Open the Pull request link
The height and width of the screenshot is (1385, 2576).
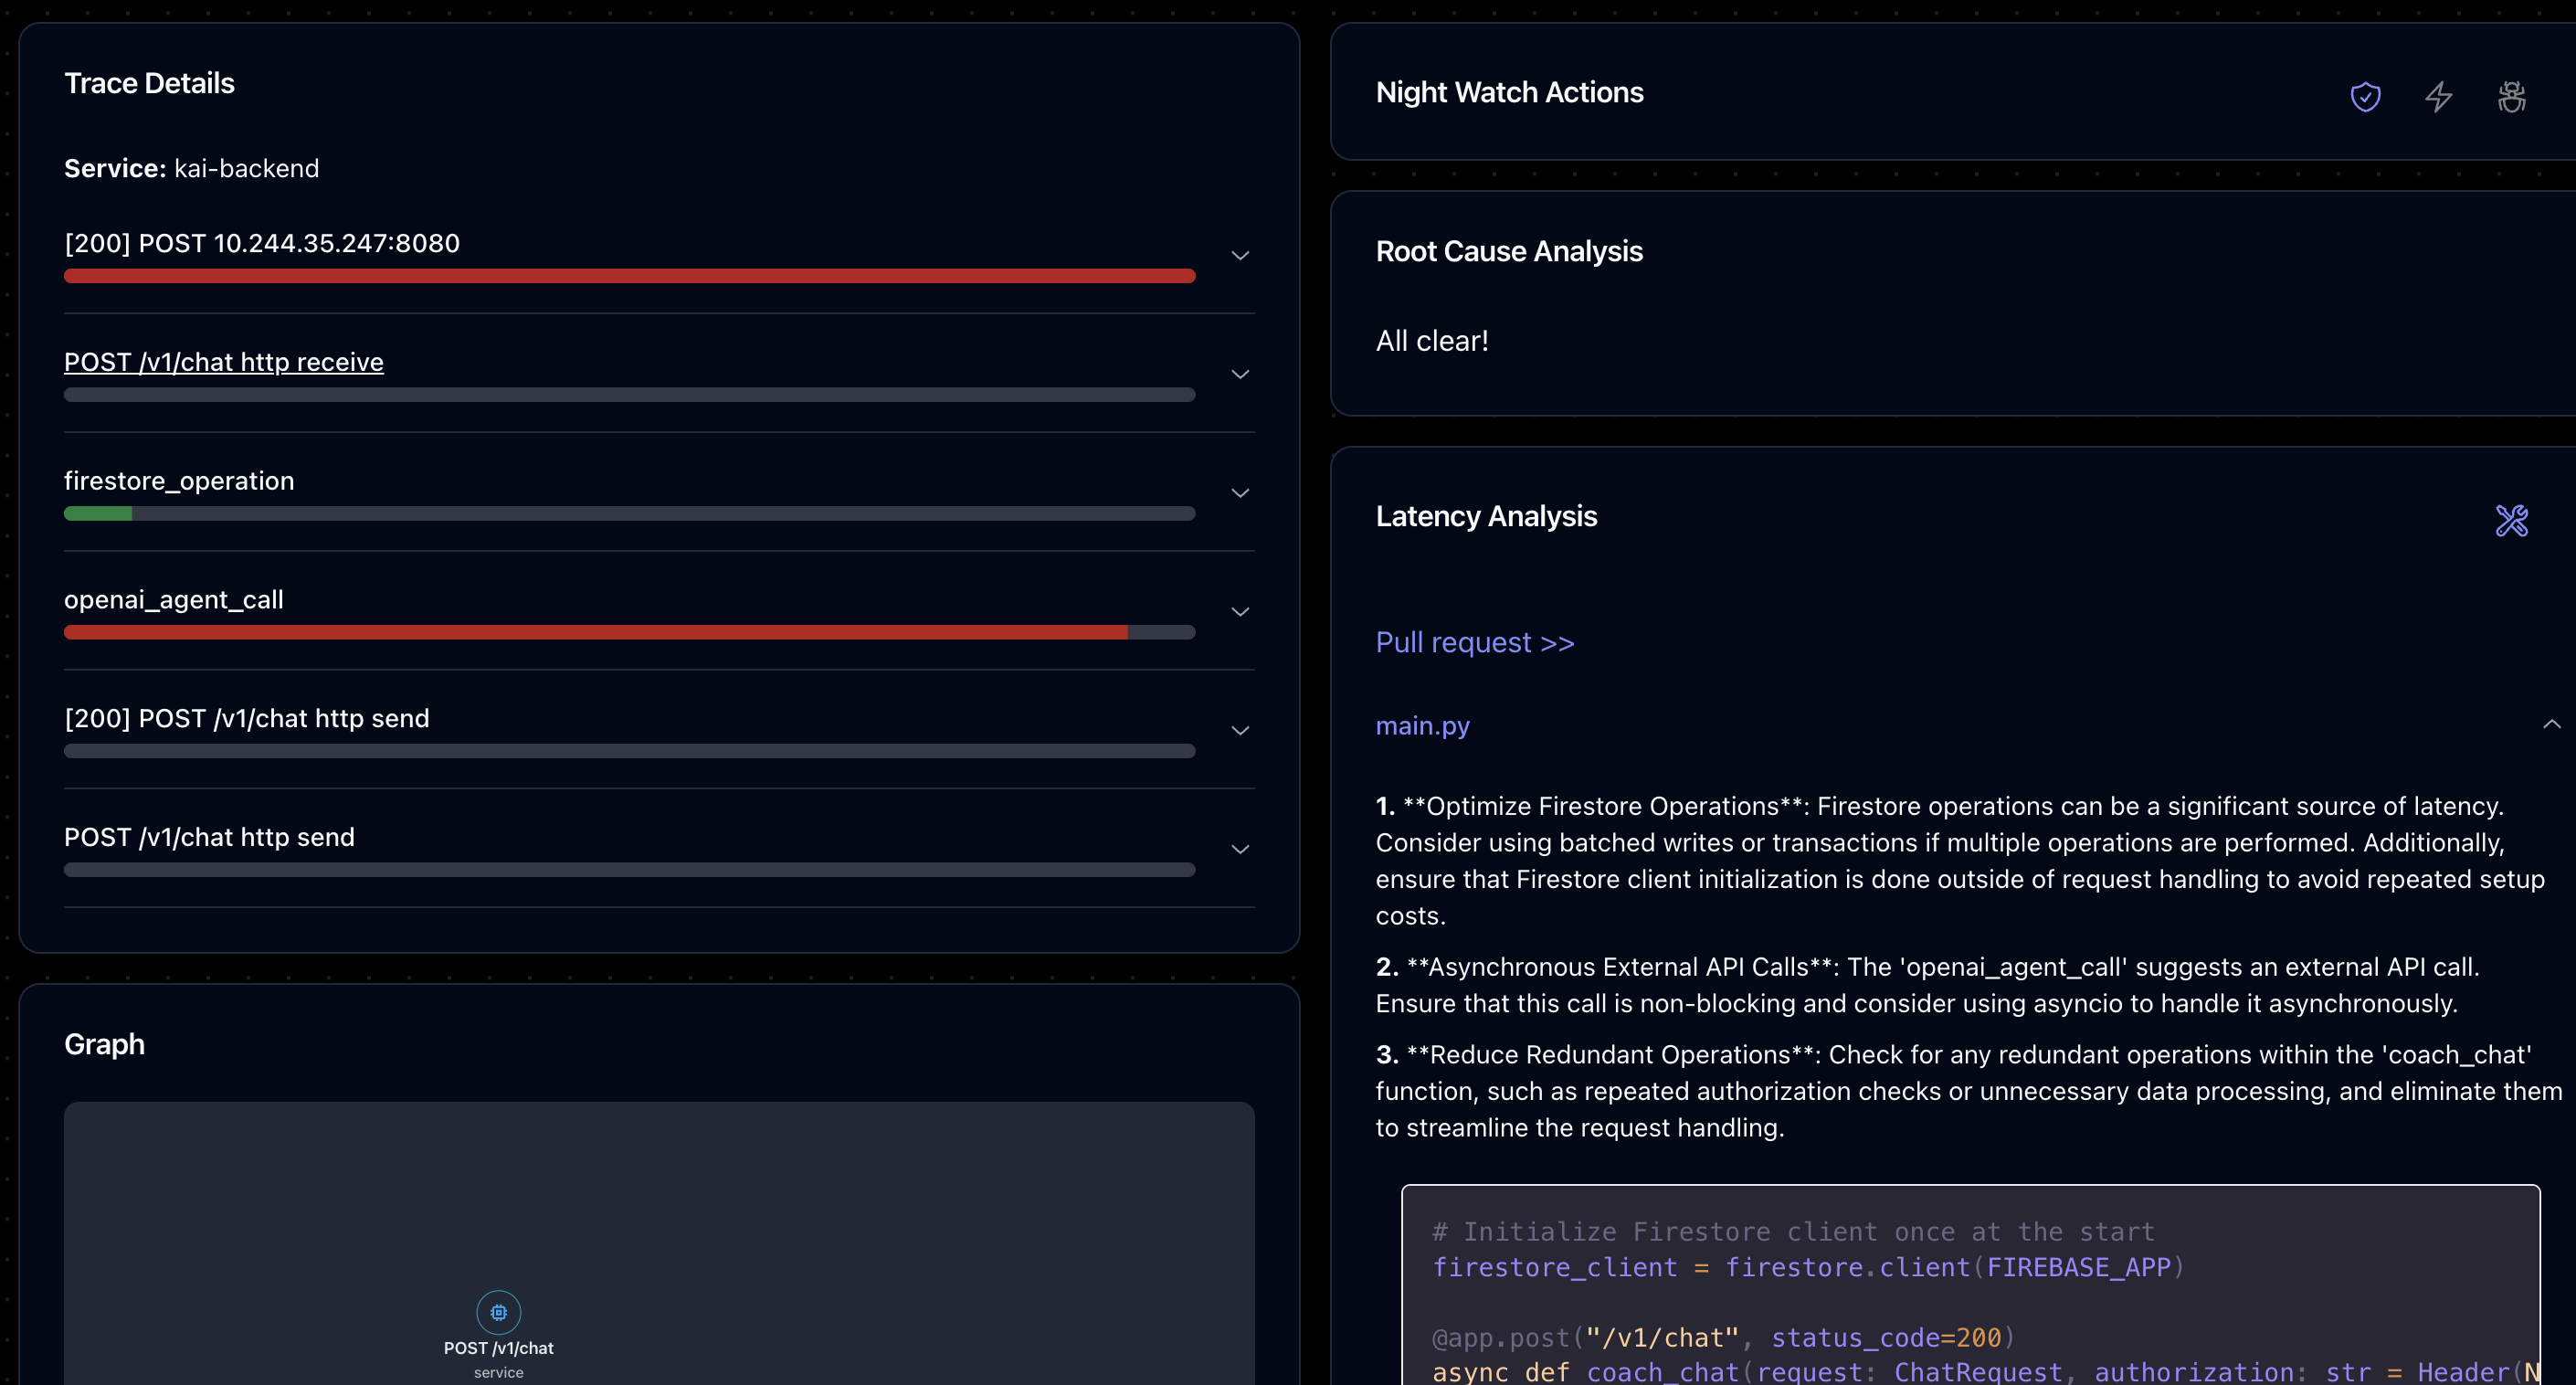coord(1474,642)
